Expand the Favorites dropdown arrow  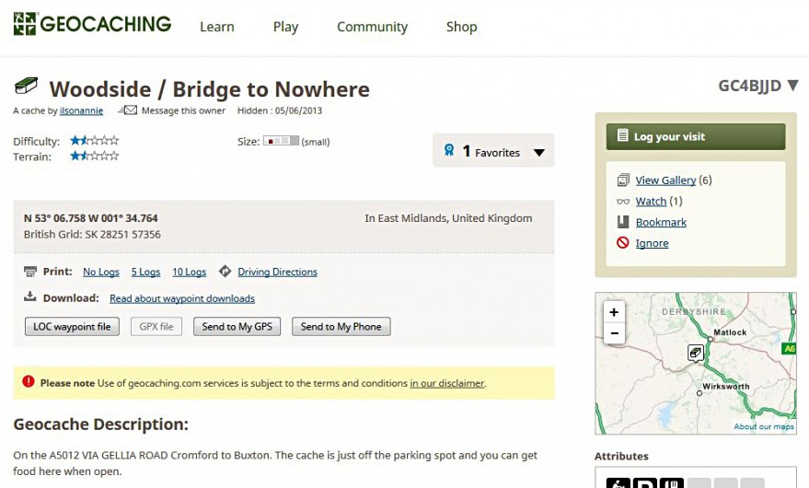pos(539,153)
